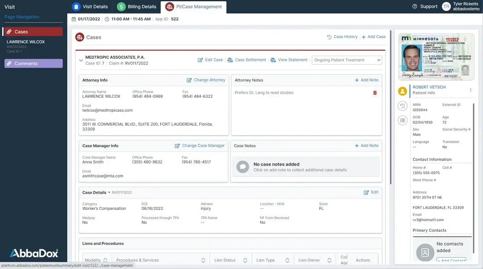This screenshot has height=269, width=483.
Task: Delete the 'Prefers Dr. Lang' attorney note
Action: coord(375,93)
